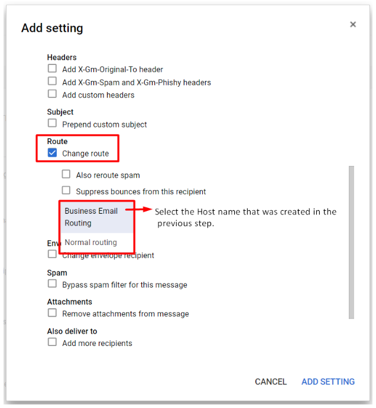The width and height of the screenshot is (376, 408).
Task: Enable Add X-Gm-Original-To header checkbox
Action: coord(52,68)
